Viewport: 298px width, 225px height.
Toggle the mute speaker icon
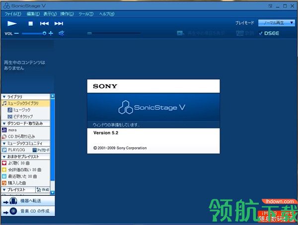point(62,34)
